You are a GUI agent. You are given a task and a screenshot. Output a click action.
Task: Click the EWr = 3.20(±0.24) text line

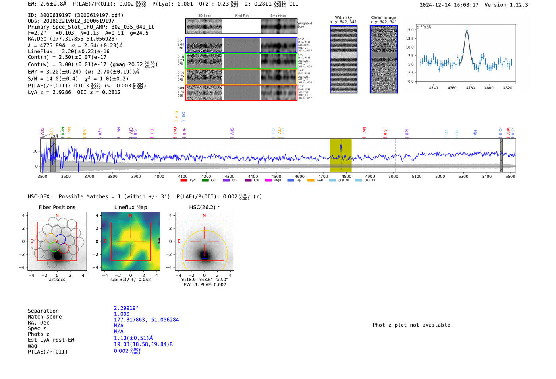click(x=83, y=72)
